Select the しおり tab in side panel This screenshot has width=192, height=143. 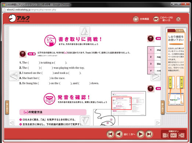click(x=180, y=30)
